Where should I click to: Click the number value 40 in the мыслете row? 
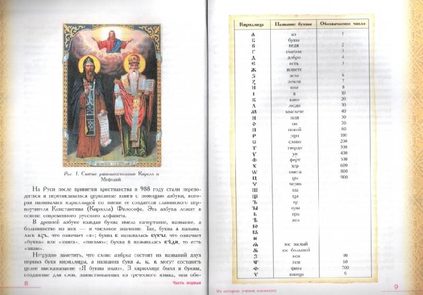343,111
